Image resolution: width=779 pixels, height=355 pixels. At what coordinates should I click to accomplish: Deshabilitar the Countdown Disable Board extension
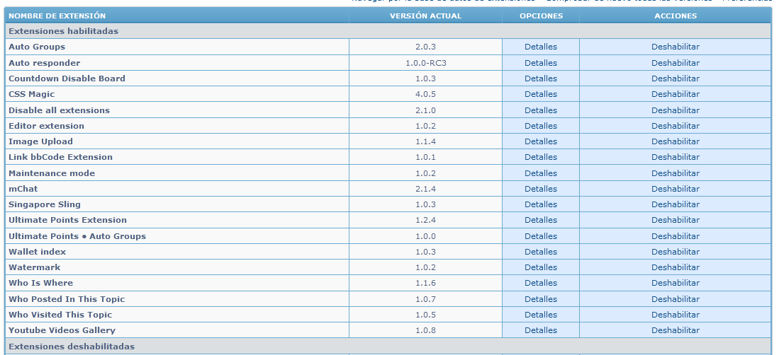point(676,78)
